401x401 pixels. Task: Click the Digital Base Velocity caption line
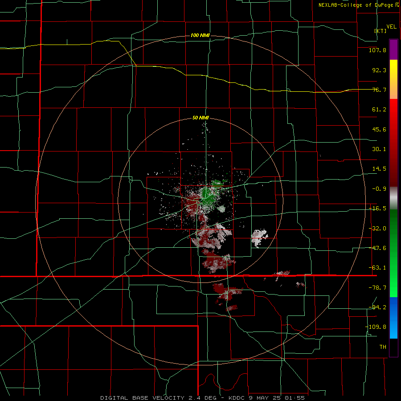tap(202, 398)
